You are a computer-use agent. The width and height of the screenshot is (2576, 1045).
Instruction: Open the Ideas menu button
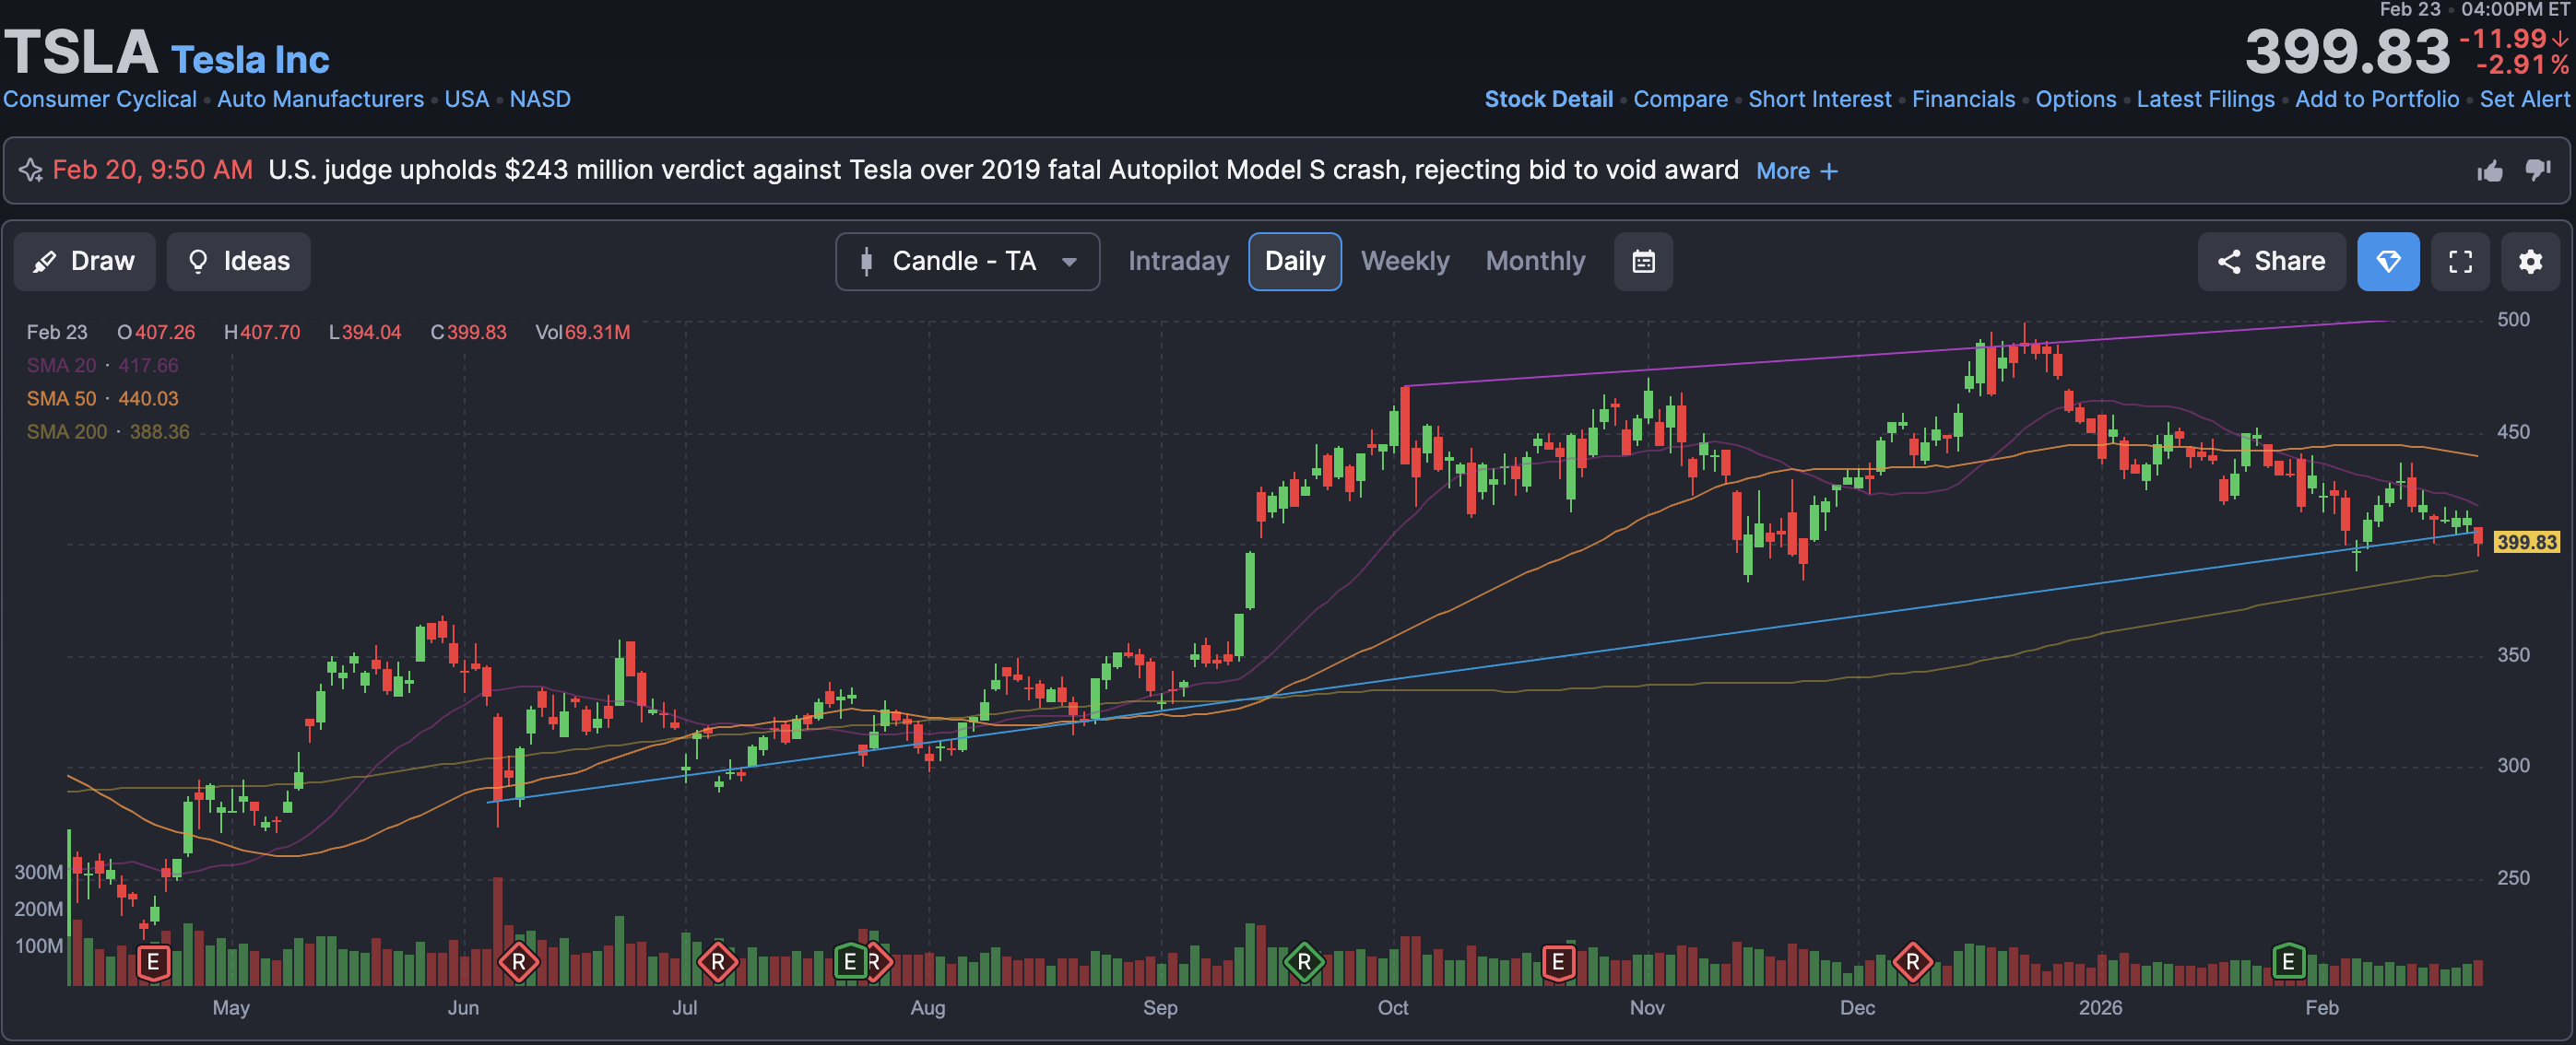(238, 262)
